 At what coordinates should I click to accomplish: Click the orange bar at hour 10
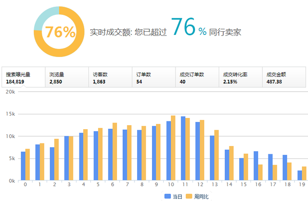click(173, 148)
